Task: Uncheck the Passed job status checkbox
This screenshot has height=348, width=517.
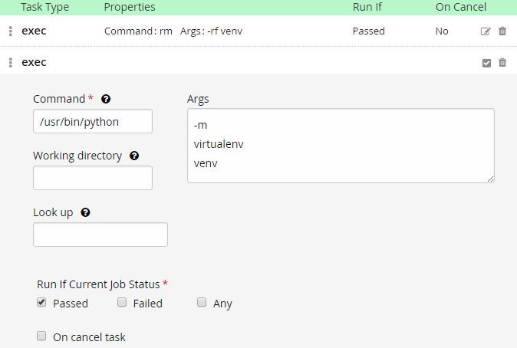Action: pyautogui.click(x=41, y=302)
